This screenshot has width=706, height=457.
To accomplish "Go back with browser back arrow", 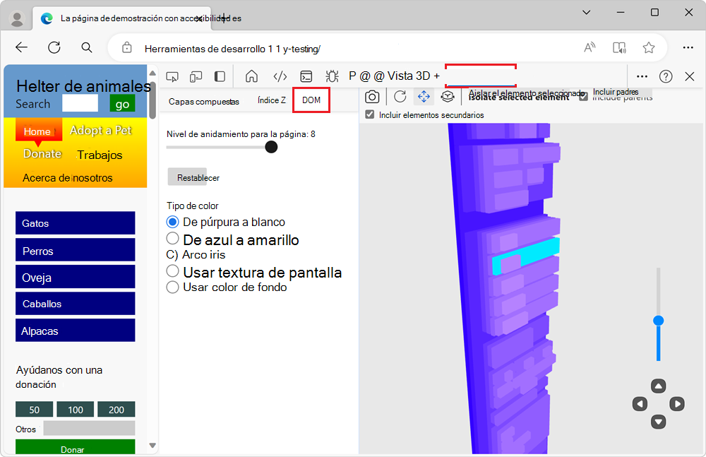I will (x=21, y=47).
